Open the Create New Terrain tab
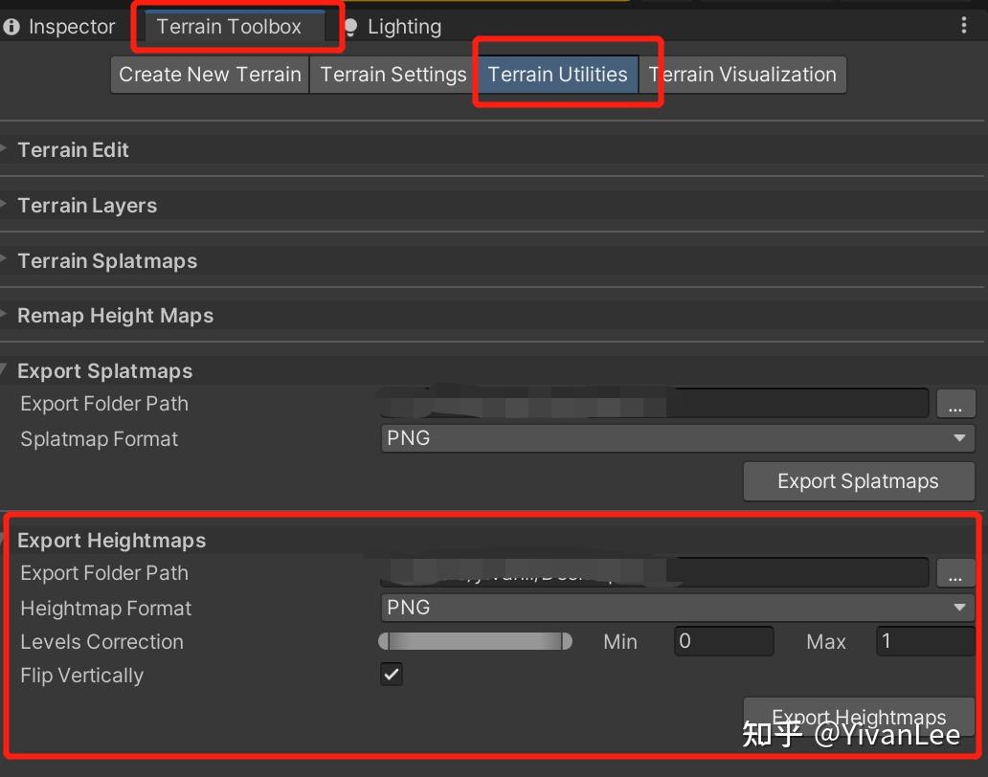This screenshot has width=988, height=777. pyautogui.click(x=209, y=74)
